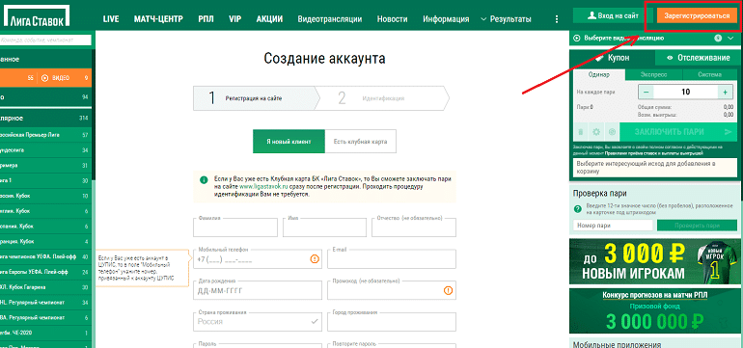This screenshot has height=348, width=743.
Task: Open Новости news page
Action: click(393, 19)
